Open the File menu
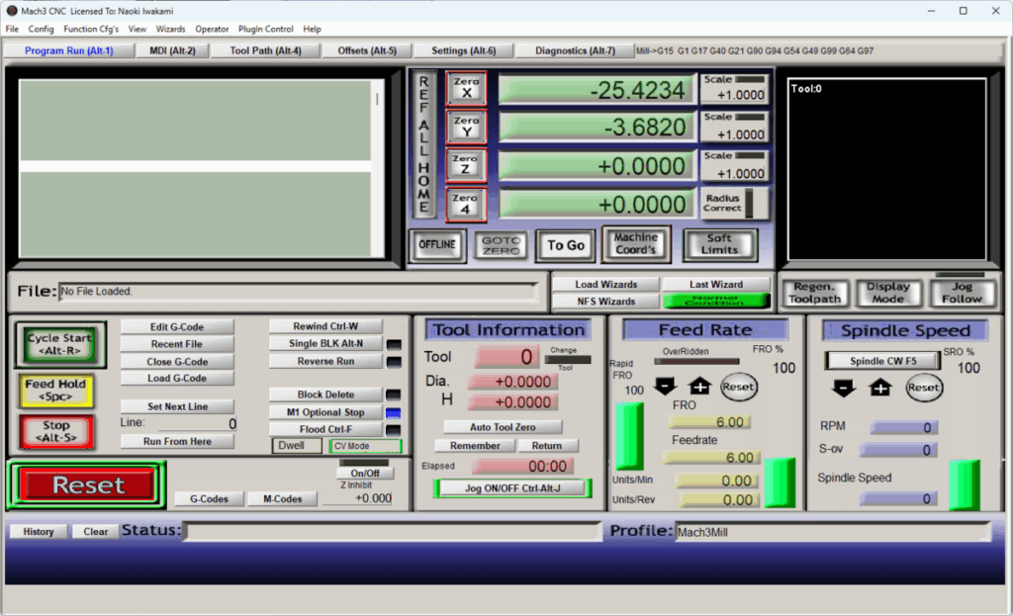This screenshot has width=1013, height=616. point(12,29)
